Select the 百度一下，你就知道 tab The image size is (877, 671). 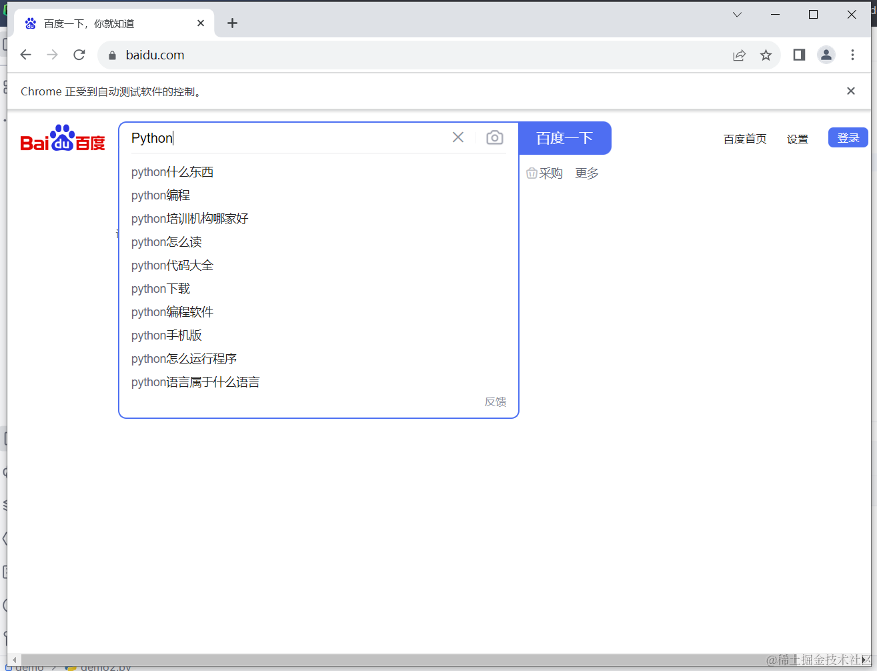[113, 23]
